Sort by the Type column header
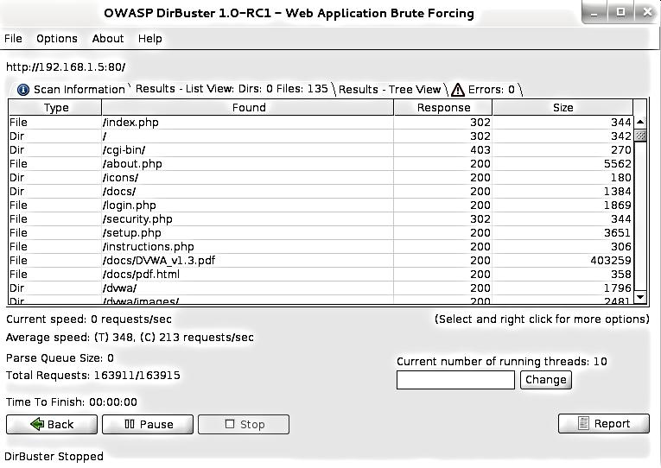 [x=55, y=107]
